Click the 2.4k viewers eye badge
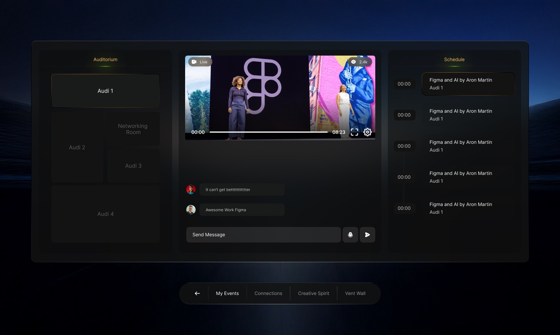The height and width of the screenshot is (335, 560). [x=360, y=62]
